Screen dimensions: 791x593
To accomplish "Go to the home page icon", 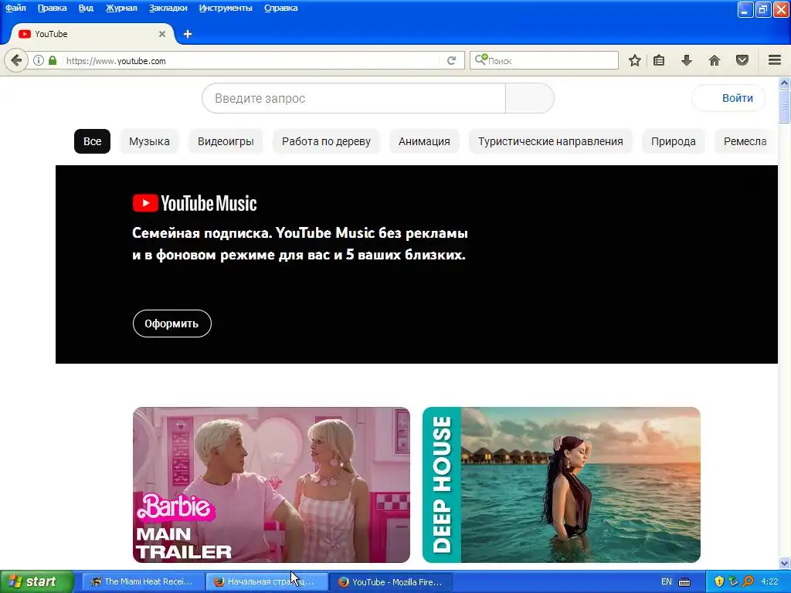I will [x=715, y=60].
